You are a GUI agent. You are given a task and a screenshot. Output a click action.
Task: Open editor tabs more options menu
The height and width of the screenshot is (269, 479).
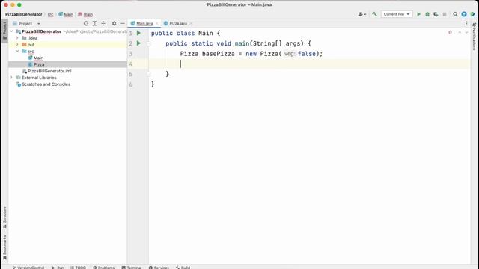(x=466, y=23)
